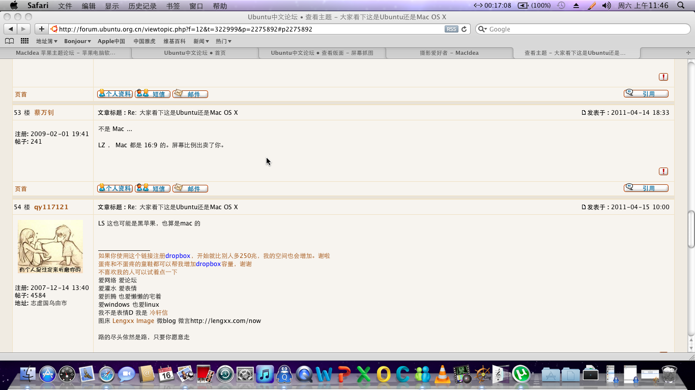Expand the 地址簿 bookmarks folder

pos(46,41)
